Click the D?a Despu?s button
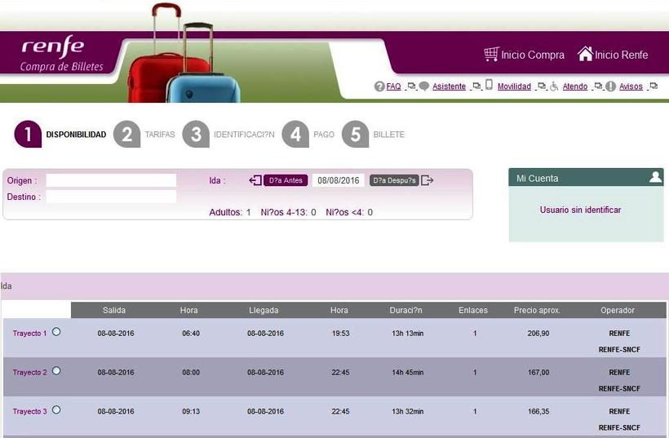Viewport: 669px width, 438px height. (x=394, y=180)
